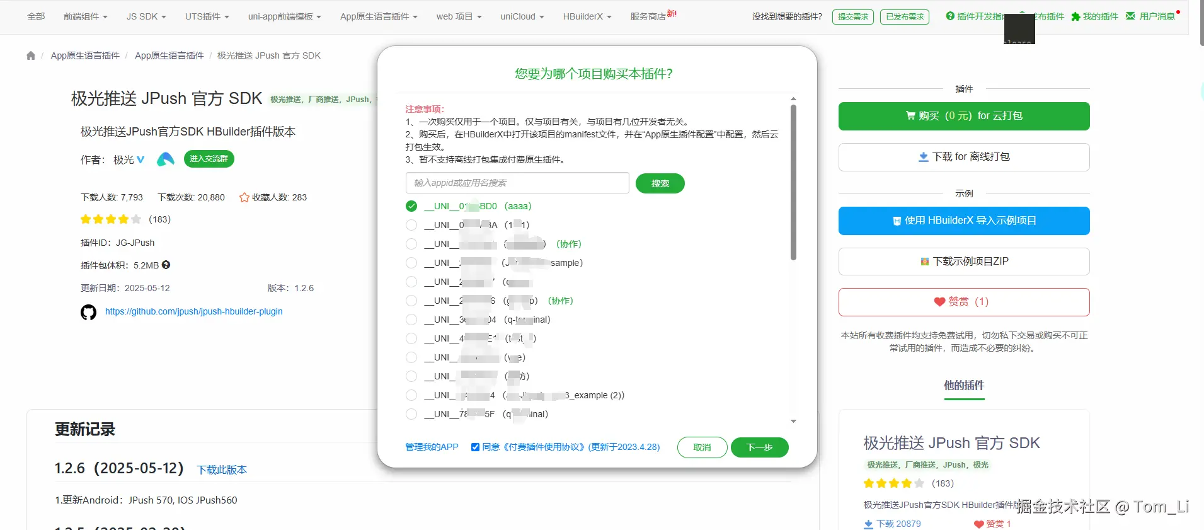Image resolution: width=1204 pixels, height=530 pixels.
Task: Toggle the 同意 付费插件使用协议 checkbox
Action: click(475, 447)
